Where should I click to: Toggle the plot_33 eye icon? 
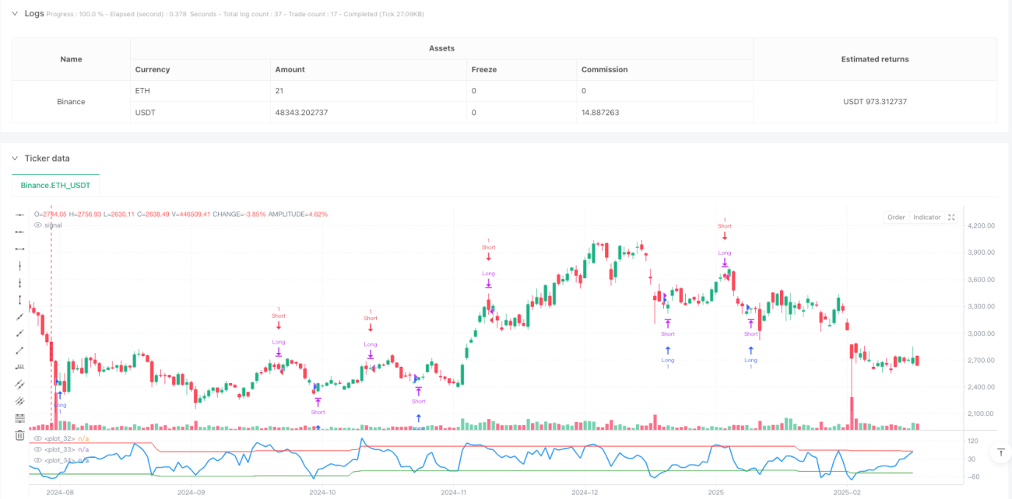[x=38, y=449]
